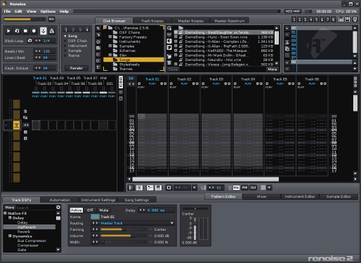The width and height of the screenshot is (361, 263).
Task: Click the Disk Browser parent directory icon
Action: click(98, 28)
